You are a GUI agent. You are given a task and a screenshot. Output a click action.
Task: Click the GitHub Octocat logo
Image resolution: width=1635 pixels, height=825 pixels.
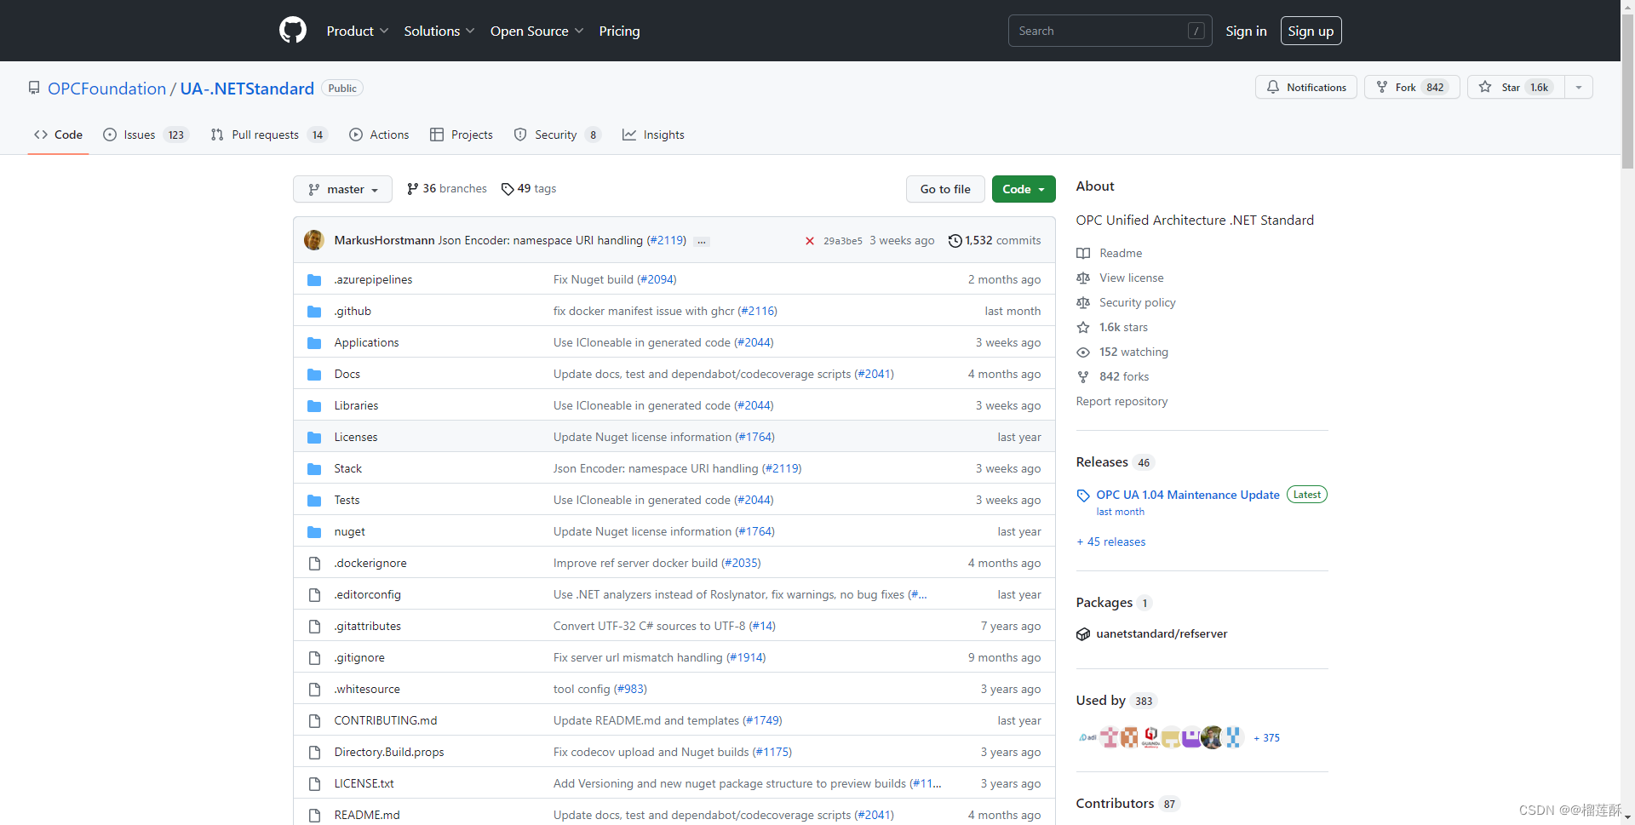[x=293, y=31]
